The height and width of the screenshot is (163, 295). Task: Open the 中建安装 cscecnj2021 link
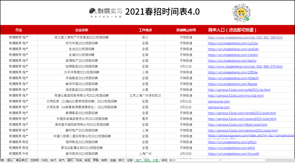(242, 119)
